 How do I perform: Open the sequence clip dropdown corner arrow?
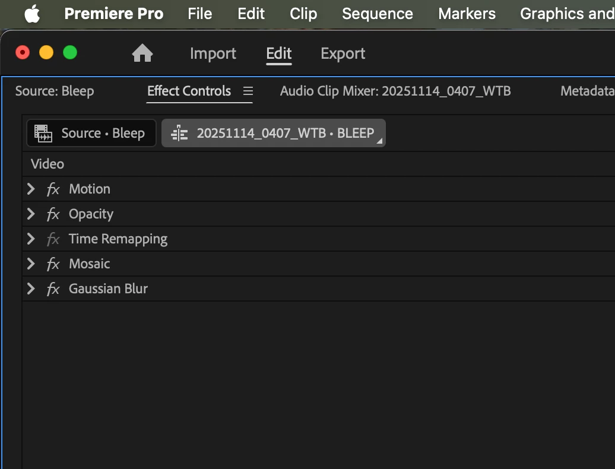379,141
